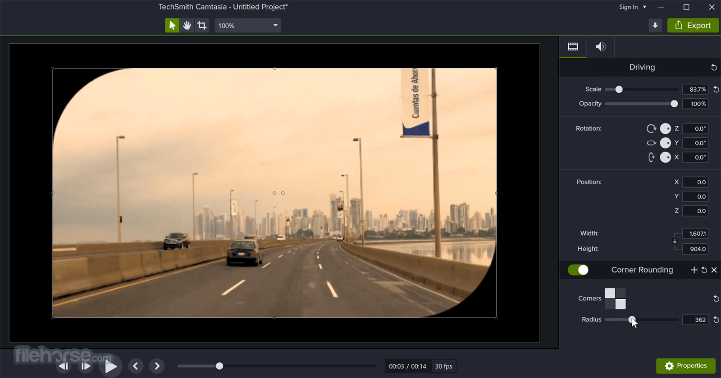
Task: Click the Properties button
Action: tap(685, 366)
